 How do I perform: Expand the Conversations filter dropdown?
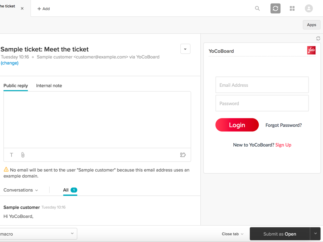point(21,190)
